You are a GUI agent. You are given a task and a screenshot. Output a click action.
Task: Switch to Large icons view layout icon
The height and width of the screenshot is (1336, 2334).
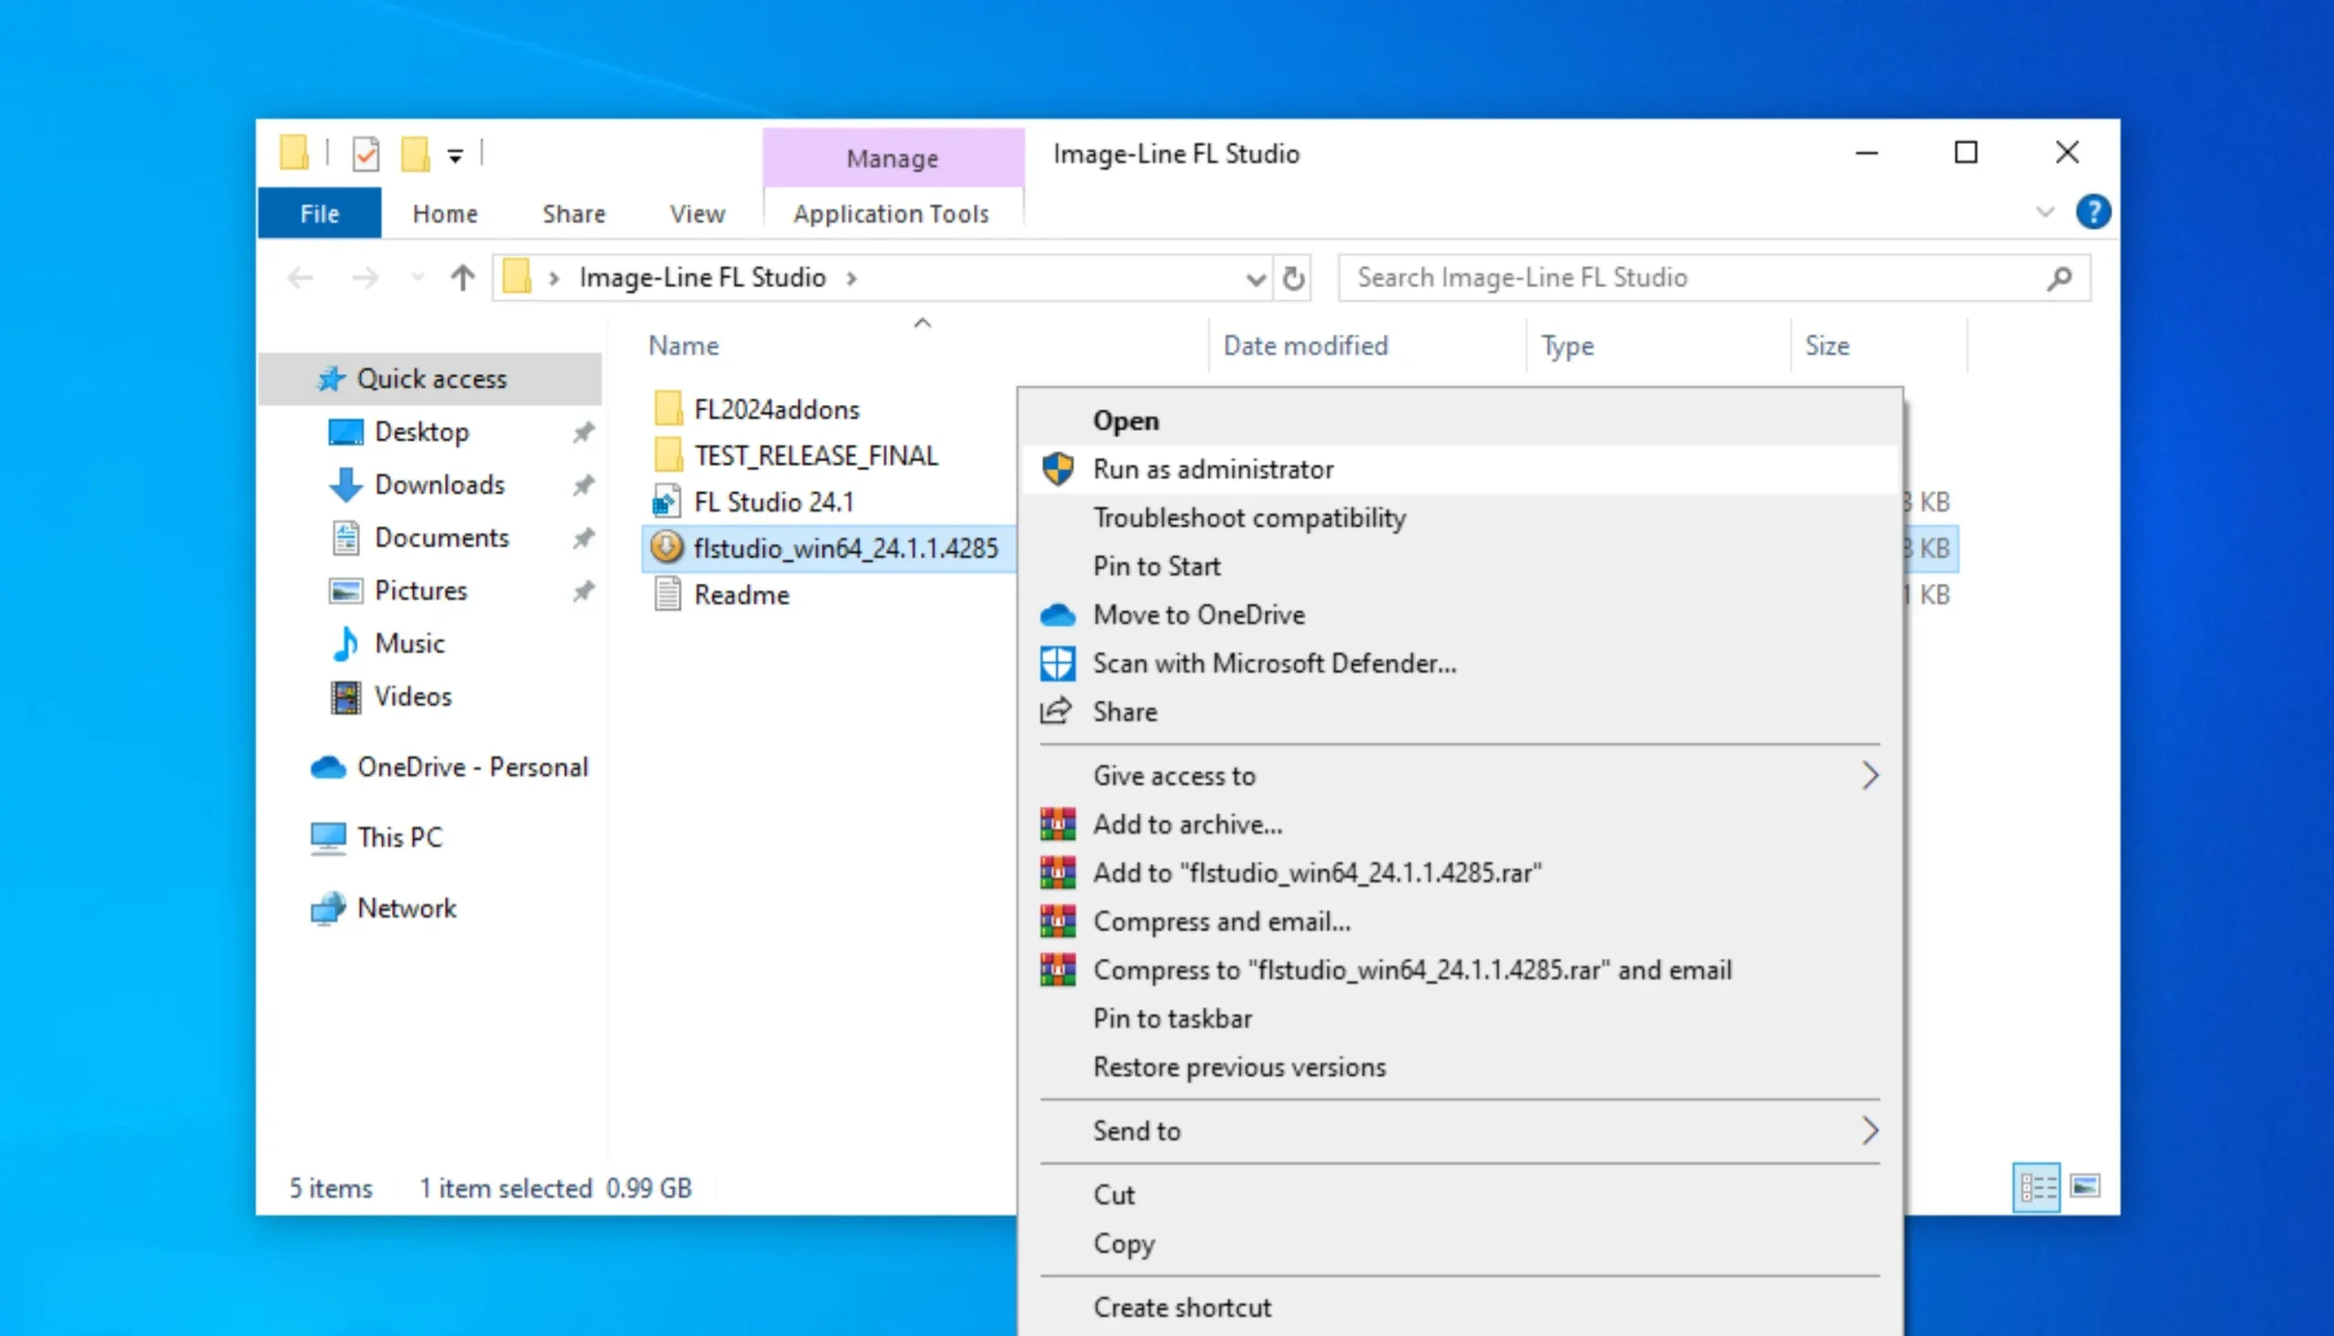tap(2084, 1187)
